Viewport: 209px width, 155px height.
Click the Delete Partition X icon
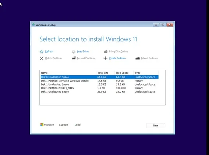[x=42, y=58]
